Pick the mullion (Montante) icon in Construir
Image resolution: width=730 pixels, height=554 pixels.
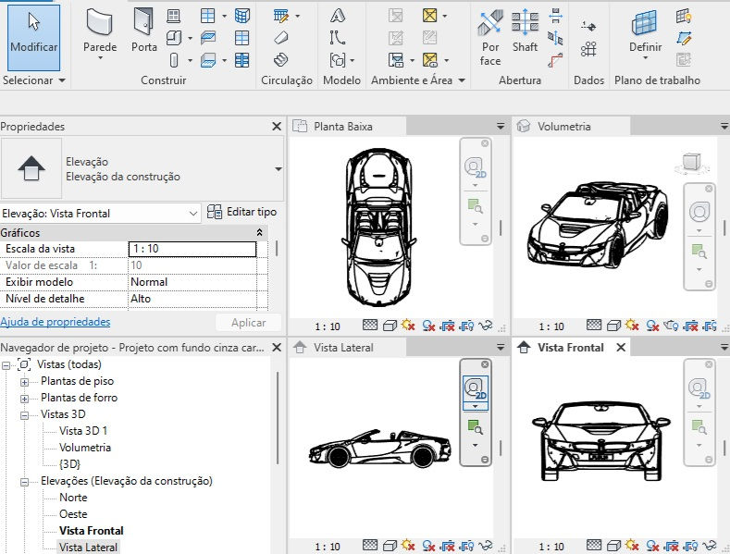coord(242,60)
